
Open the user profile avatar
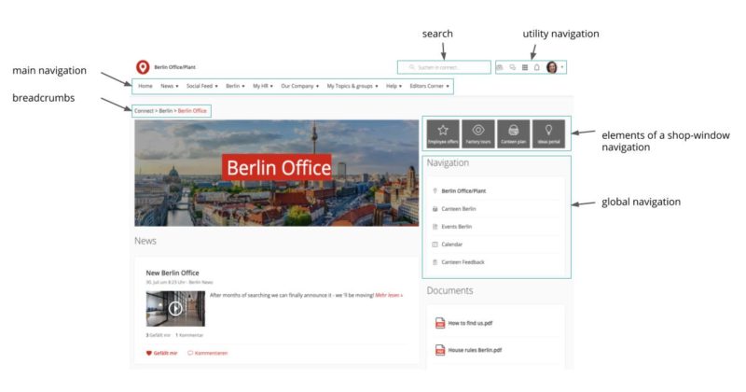[552, 67]
